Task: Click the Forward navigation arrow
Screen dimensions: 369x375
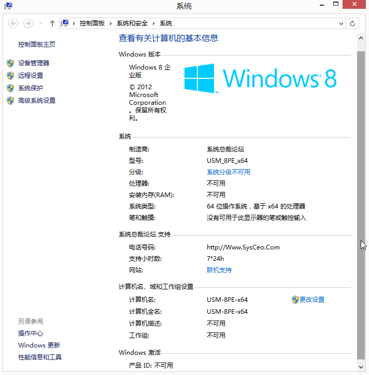Action: [x=28, y=23]
